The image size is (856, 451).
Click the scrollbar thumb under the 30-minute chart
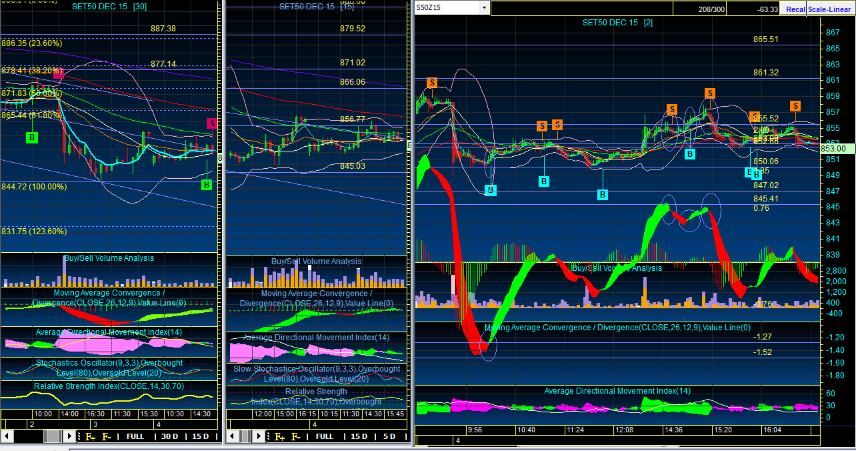coord(51,436)
